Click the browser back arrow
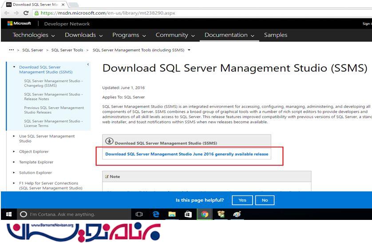 click(x=7, y=13)
